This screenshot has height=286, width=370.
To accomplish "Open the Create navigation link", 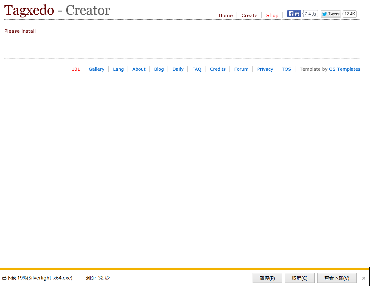I will click(x=249, y=16).
